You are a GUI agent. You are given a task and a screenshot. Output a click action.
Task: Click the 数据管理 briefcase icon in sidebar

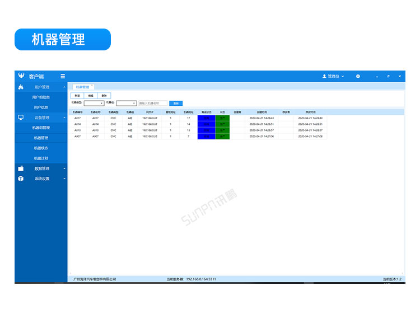21,168
